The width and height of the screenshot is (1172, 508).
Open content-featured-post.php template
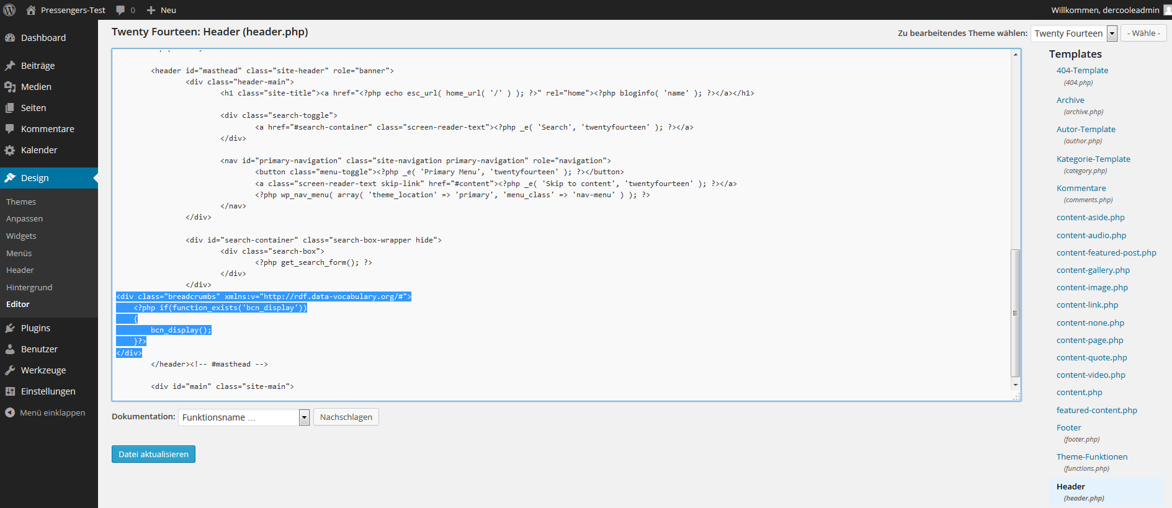pyautogui.click(x=1106, y=253)
